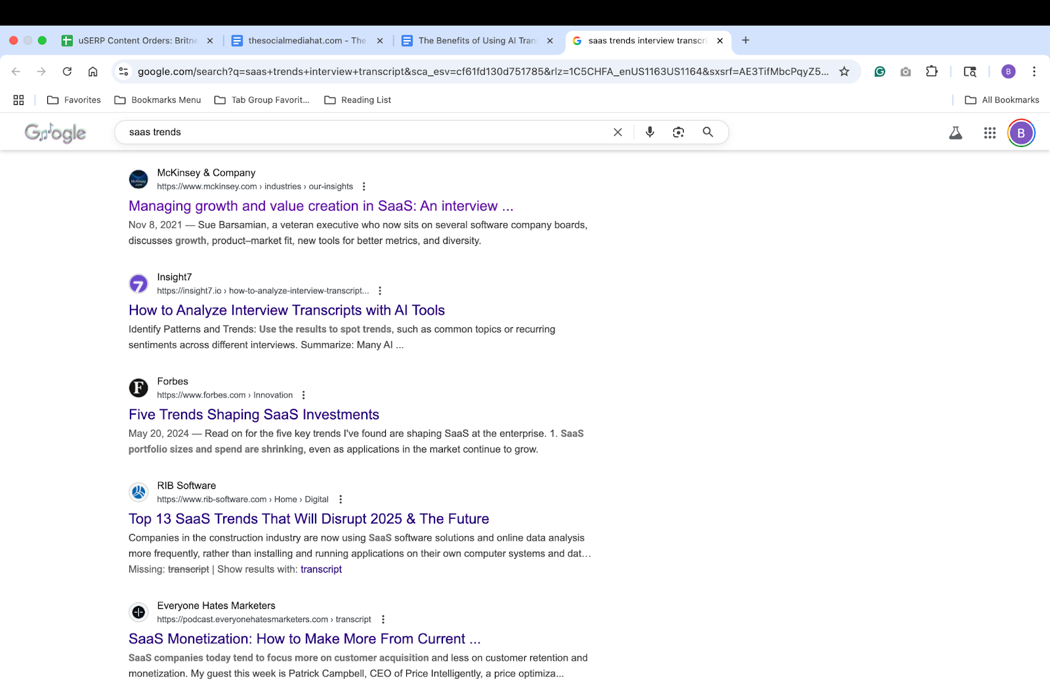This screenshot has height=683, width=1050.
Task: Search by image with Google Lens
Action: (x=679, y=132)
